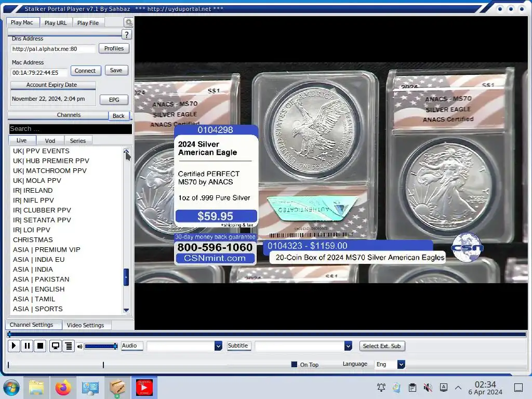Click the map tray icon
This screenshot has height=399, width=532.
396,387
